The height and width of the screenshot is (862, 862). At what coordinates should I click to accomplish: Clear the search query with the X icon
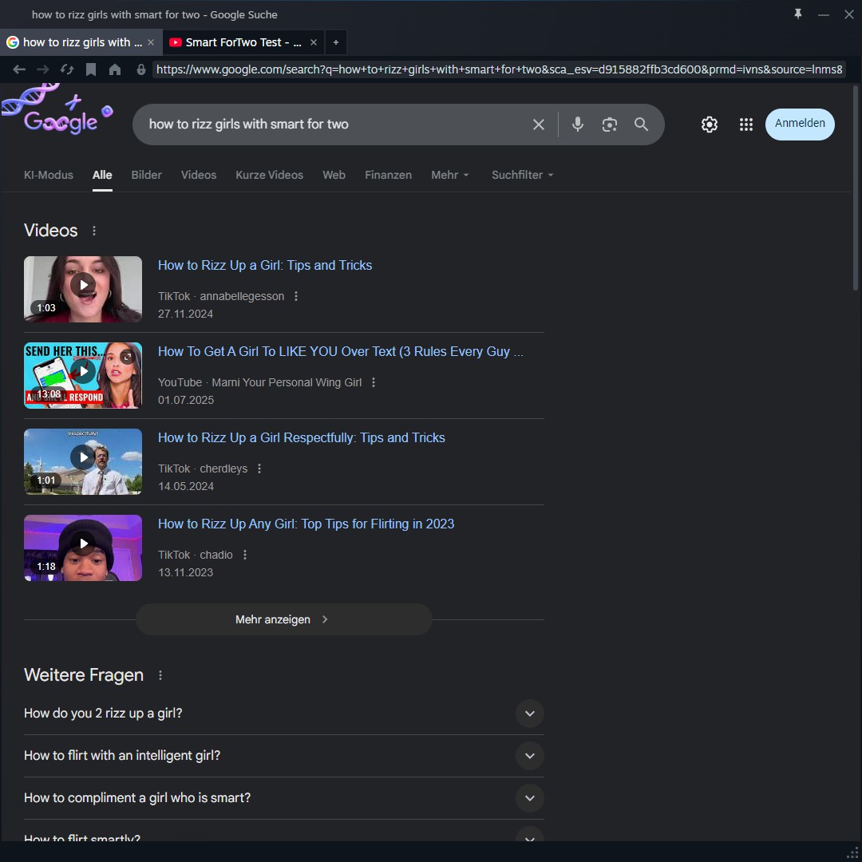click(539, 125)
